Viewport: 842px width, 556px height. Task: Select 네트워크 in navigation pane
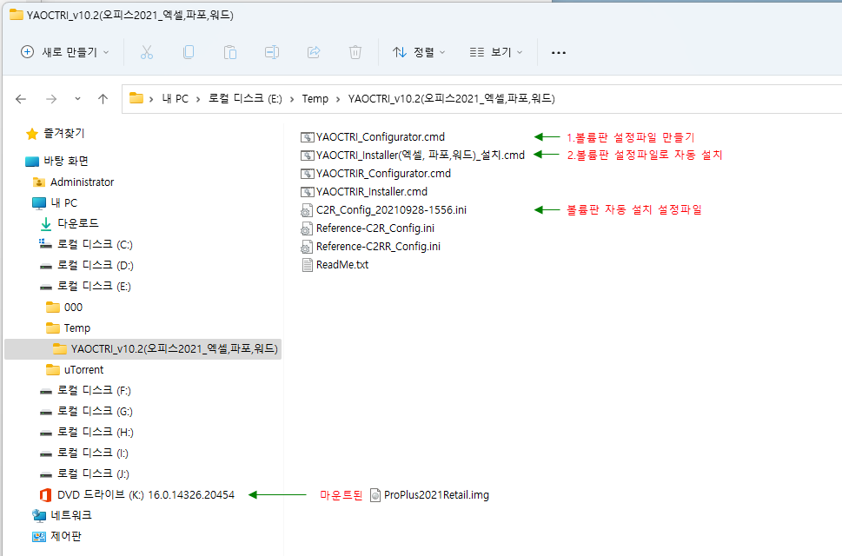[x=71, y=515]
